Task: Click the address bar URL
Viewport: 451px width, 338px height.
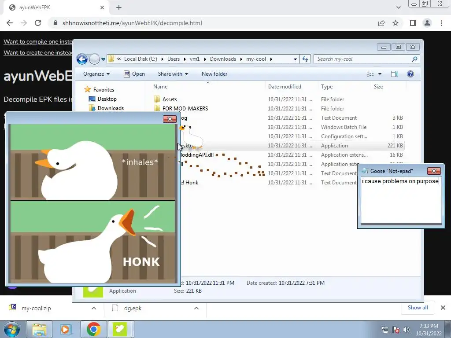Action: click(132, 23)
